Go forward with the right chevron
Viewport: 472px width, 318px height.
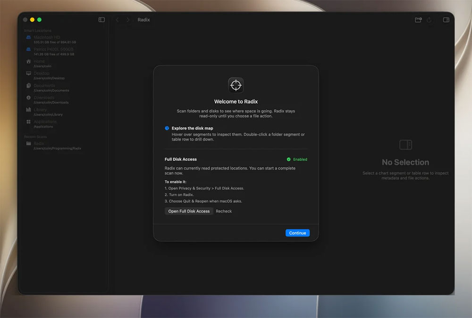coord(128,19)
